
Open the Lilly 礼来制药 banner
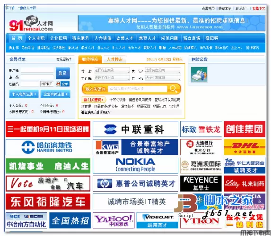point(245,184)
